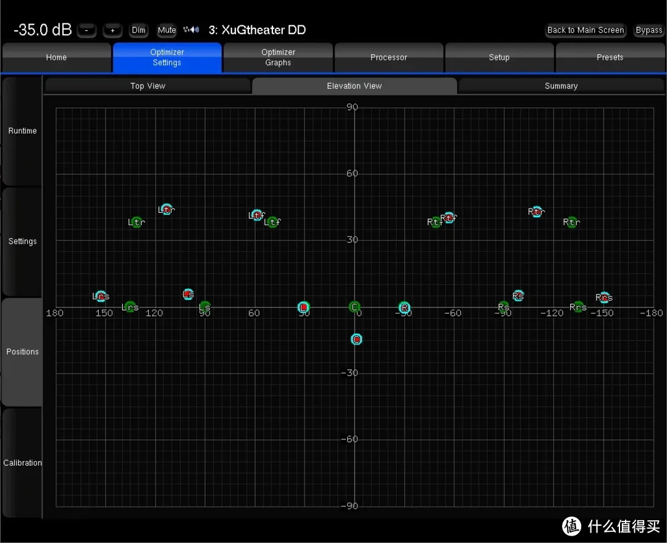Screen dimensions: 667x543
Task: Select the cyan-ringed Ls speaker marker
Action: pos(188,294)
